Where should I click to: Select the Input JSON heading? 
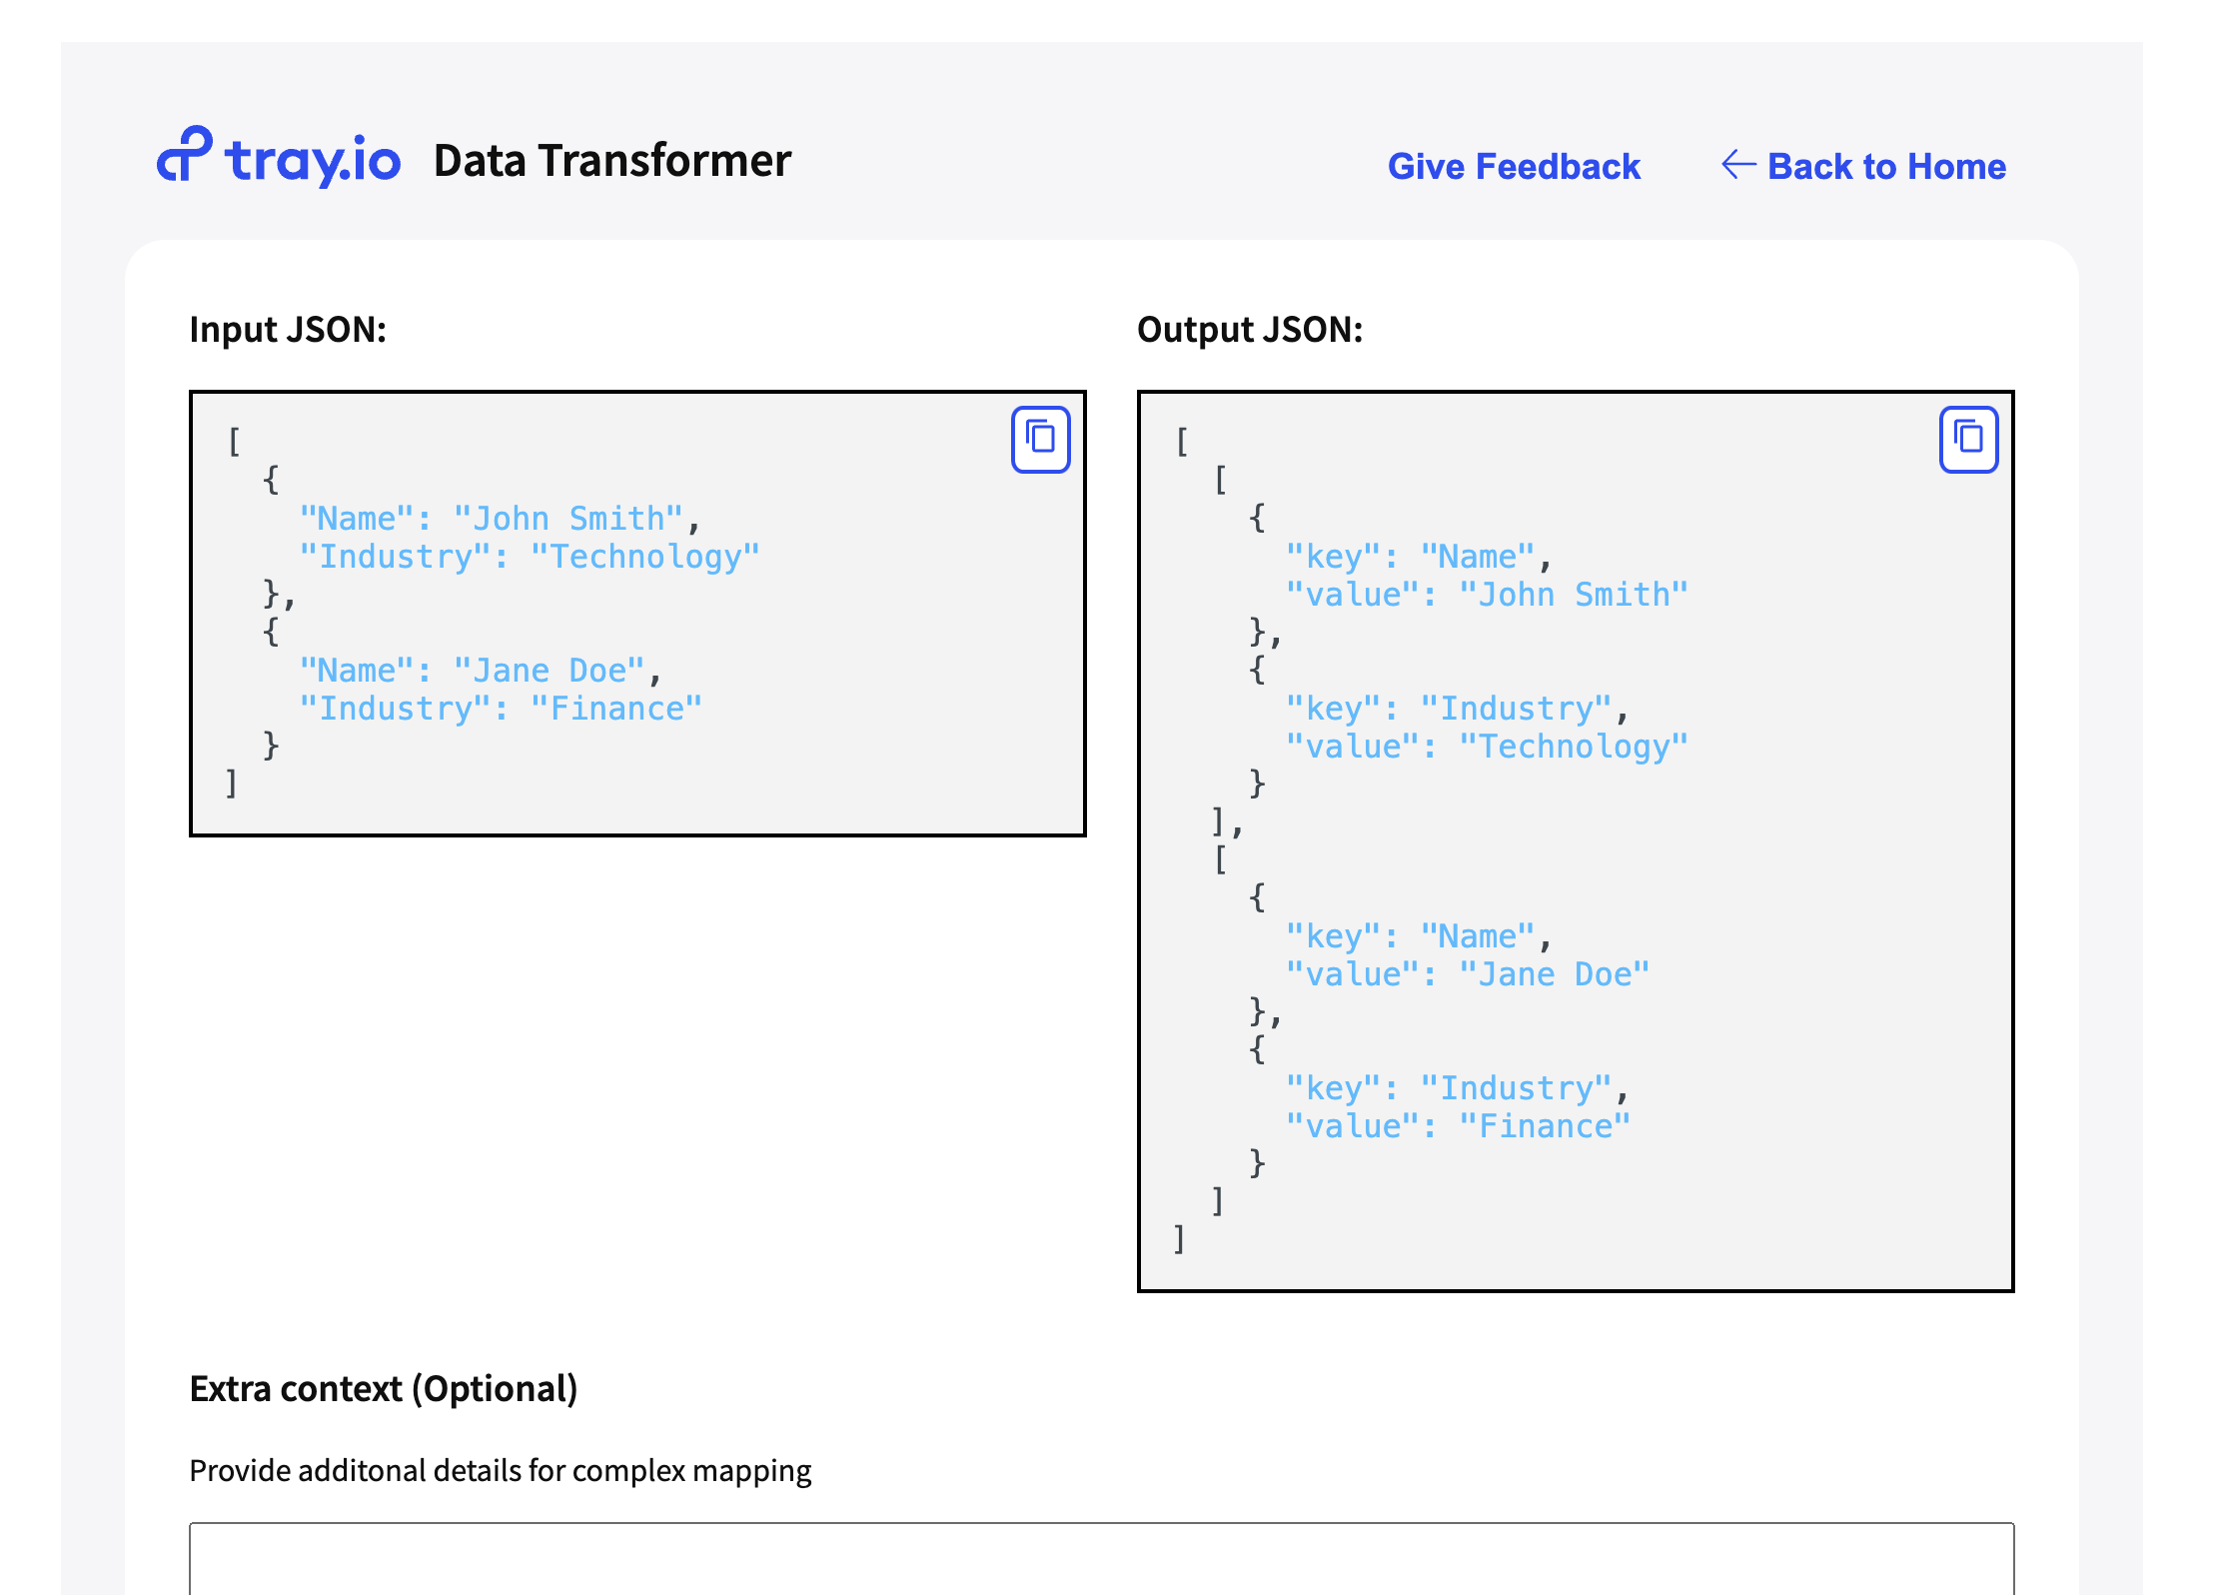click(x=291, y=329)
